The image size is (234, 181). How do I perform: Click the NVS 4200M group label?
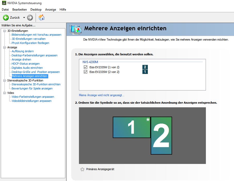[x=90, y=62]
